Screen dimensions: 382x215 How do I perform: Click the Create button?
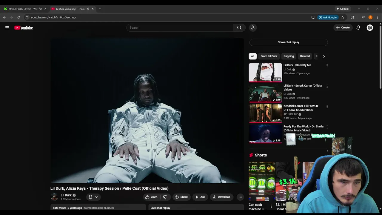coord(343,27)
